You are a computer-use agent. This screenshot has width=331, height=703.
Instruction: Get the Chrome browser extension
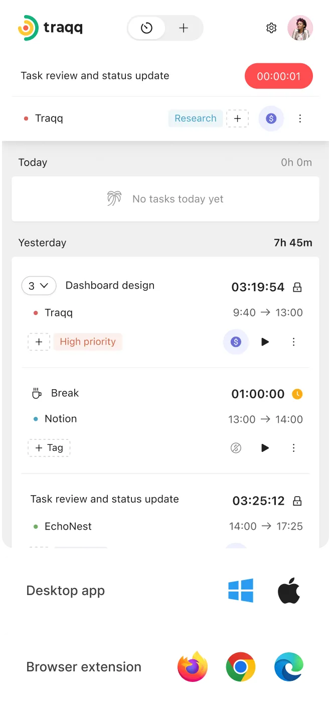(241, 667)
